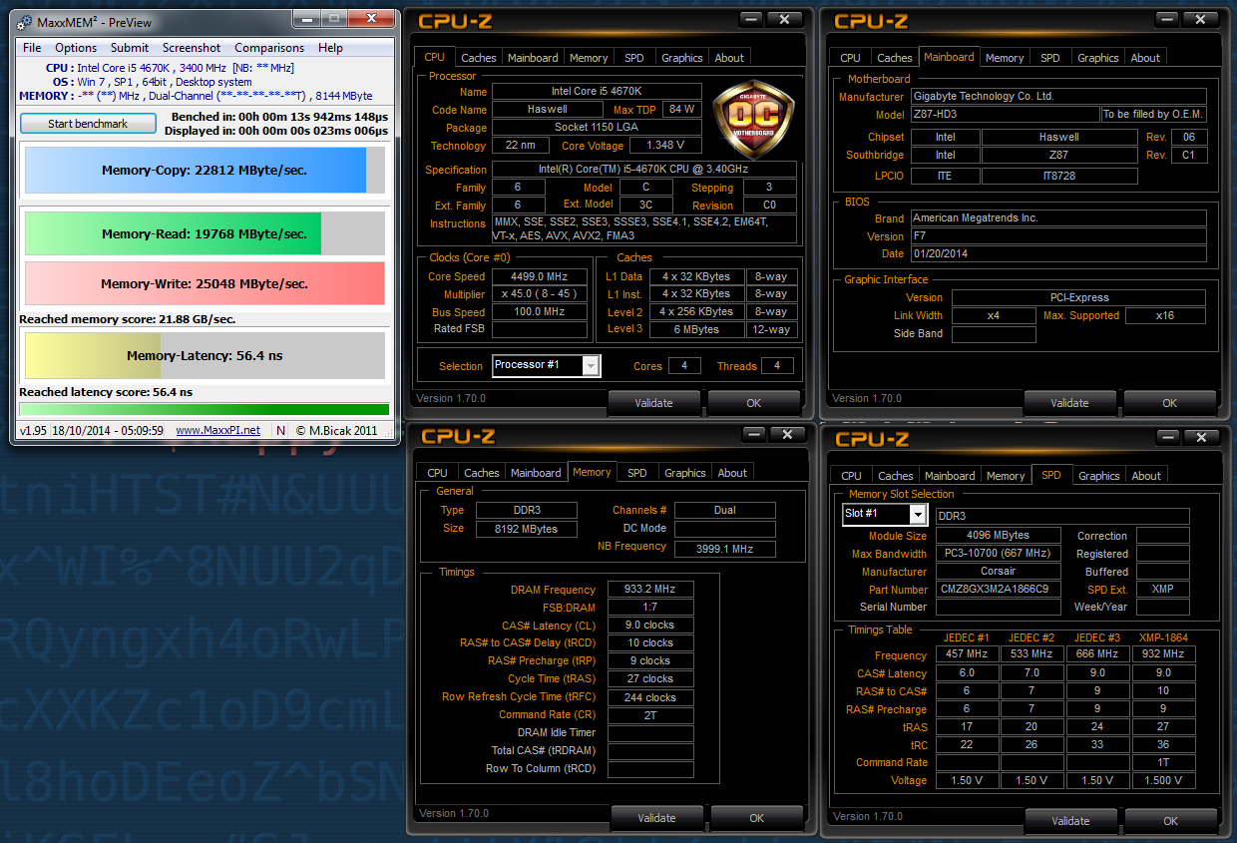Click the processor name field Intel Core i5 4670K
Screen dimensions: 1237x843
(x=597, y=92)
